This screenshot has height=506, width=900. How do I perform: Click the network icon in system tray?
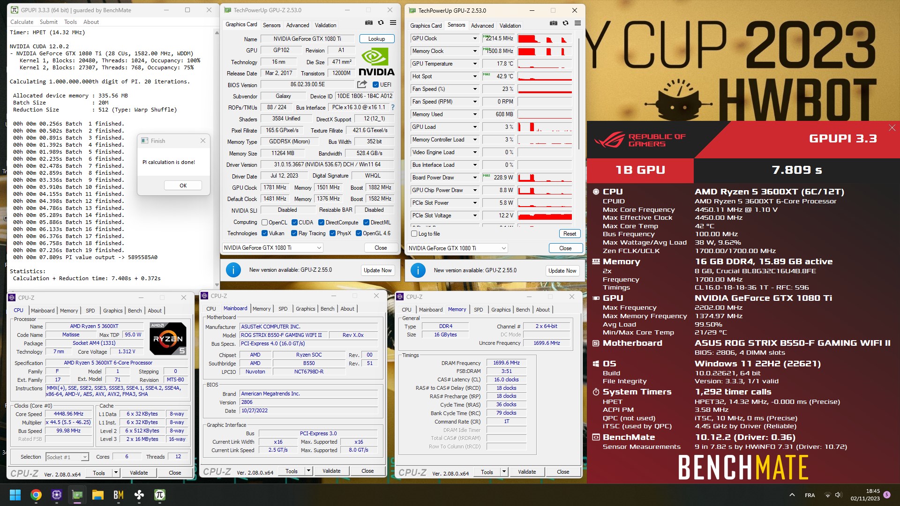(827, 495)
